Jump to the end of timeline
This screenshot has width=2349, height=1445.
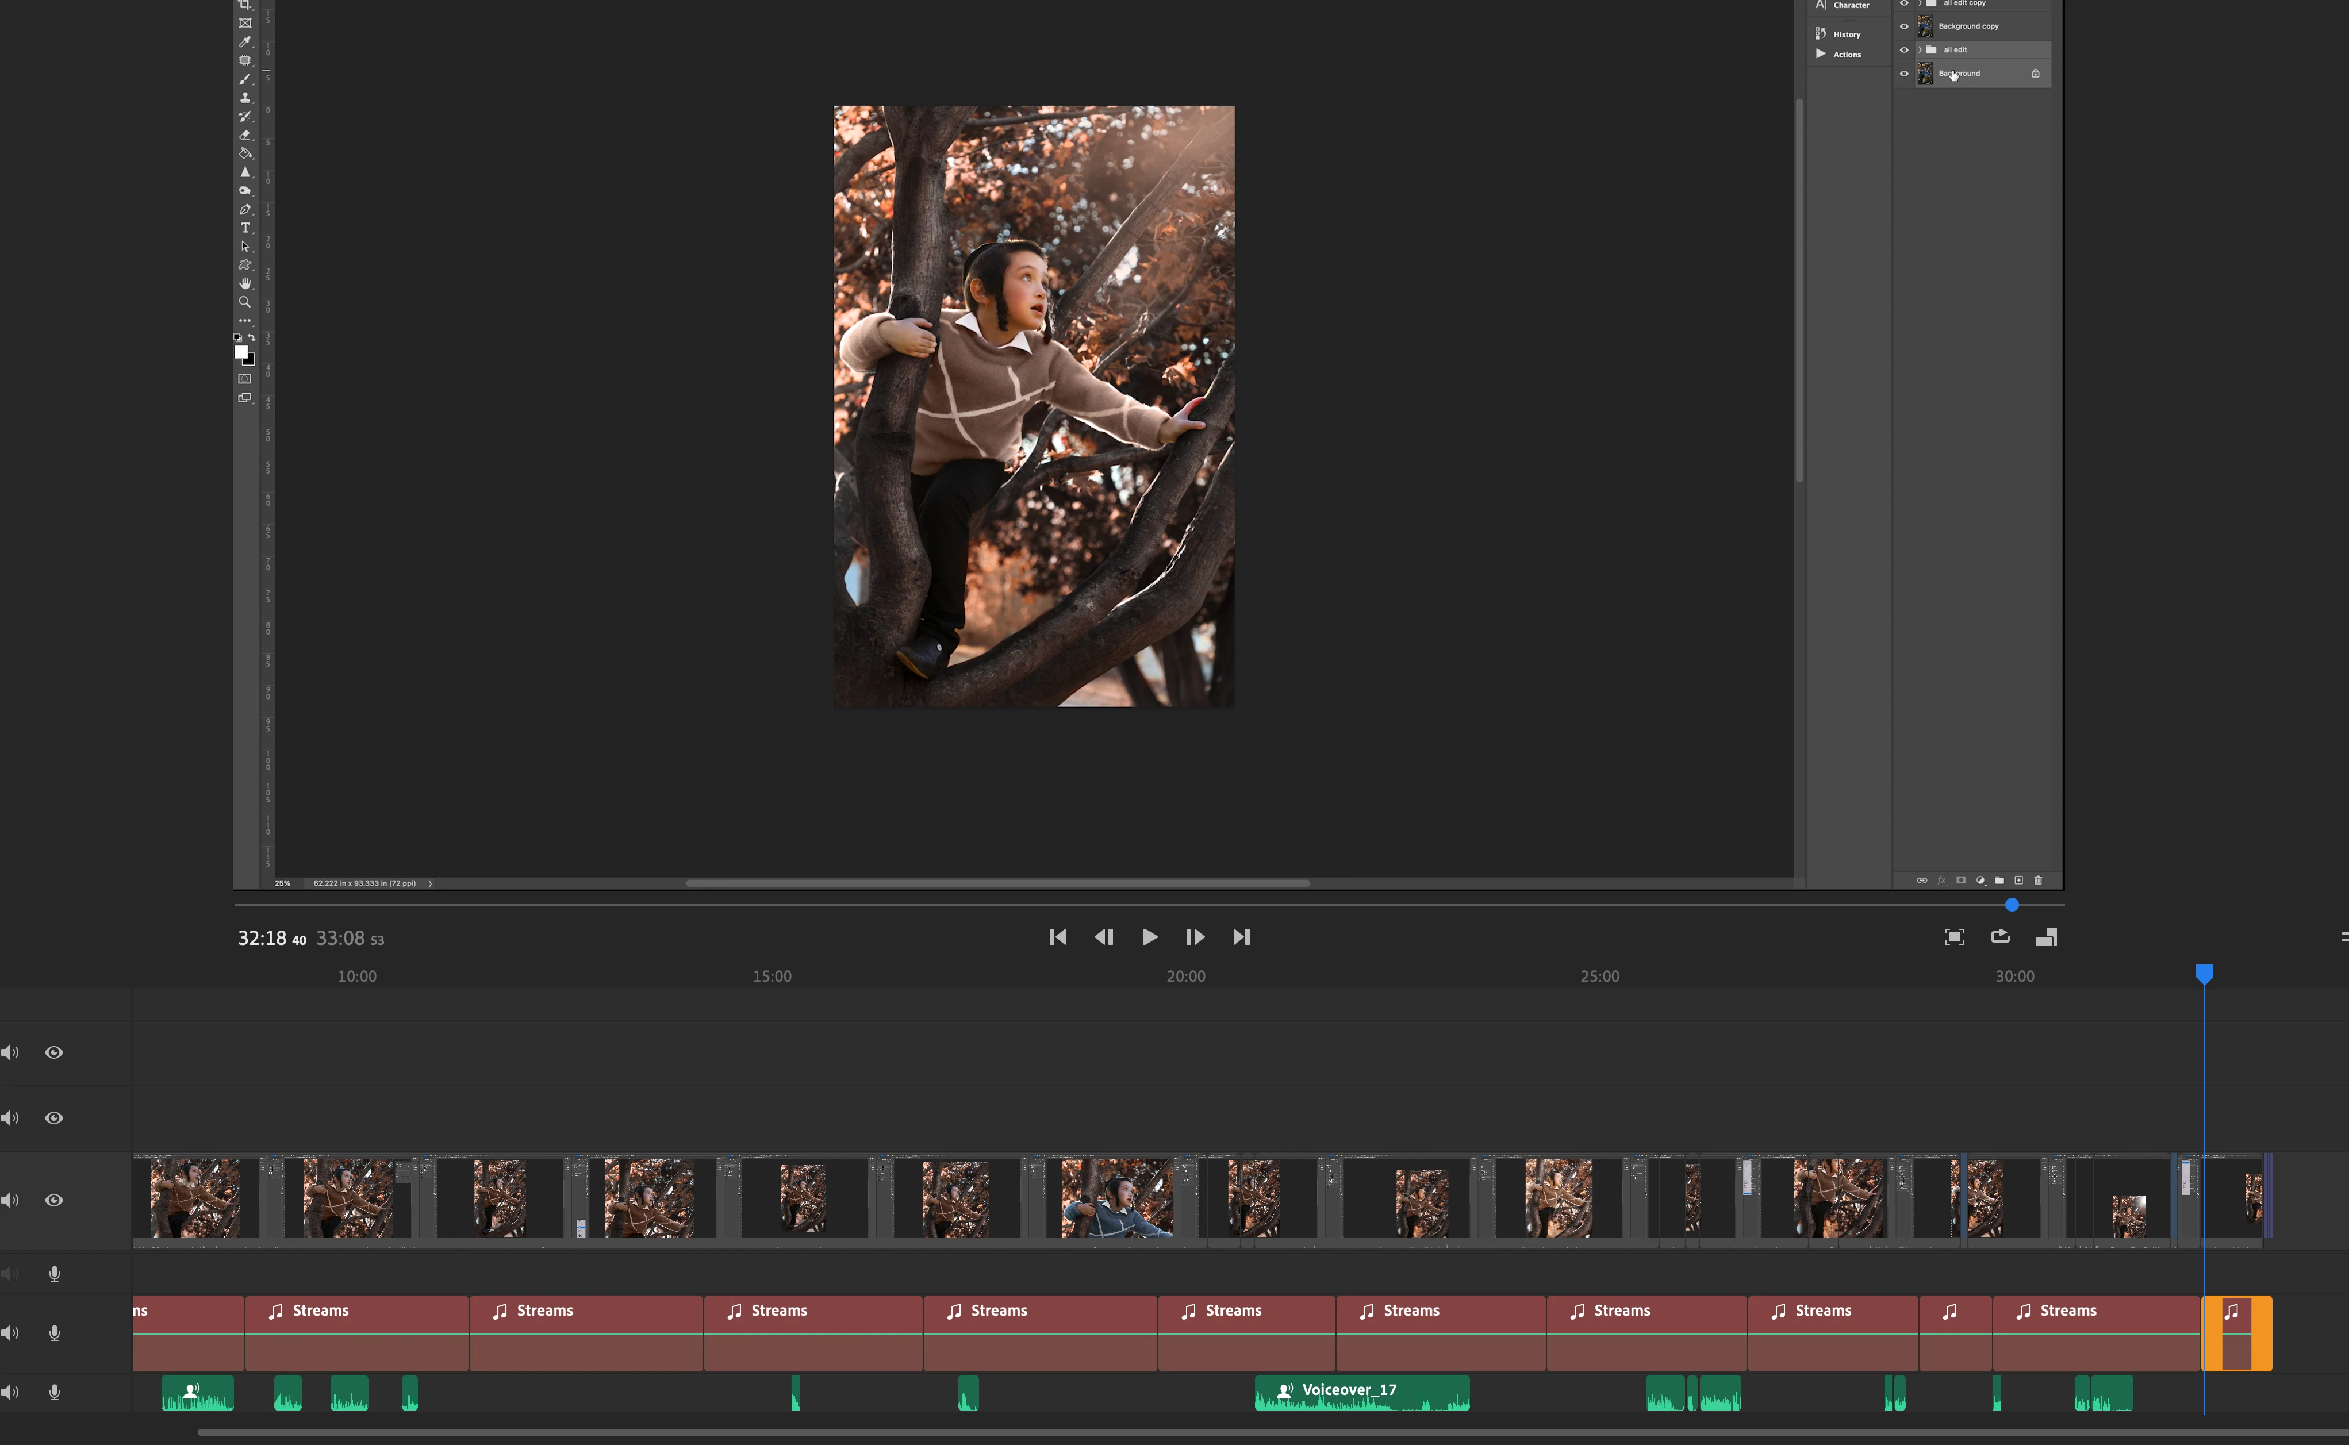(1241, 936)
